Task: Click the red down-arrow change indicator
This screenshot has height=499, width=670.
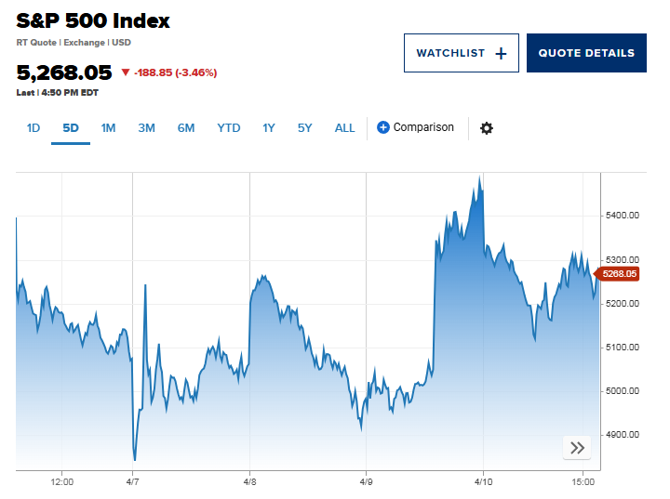Action: 126,72
